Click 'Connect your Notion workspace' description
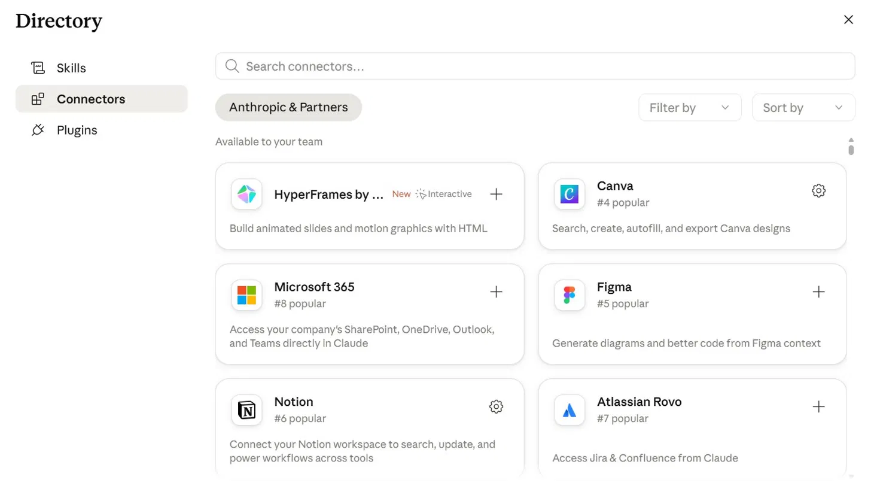The height and width of the screenshot is (495, 871). click(x=363, y=451)
